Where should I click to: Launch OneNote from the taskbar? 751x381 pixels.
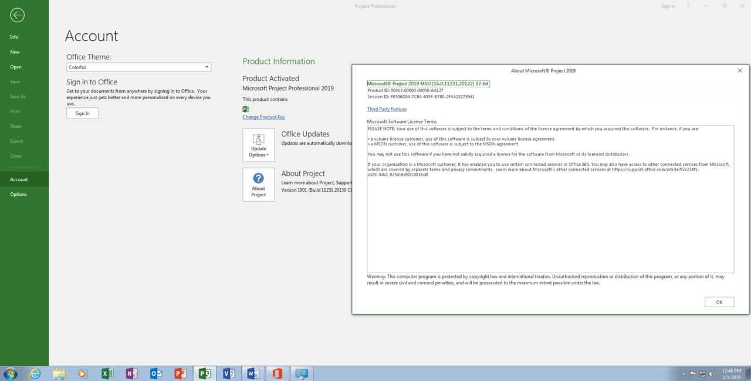(x=131, y=373)
